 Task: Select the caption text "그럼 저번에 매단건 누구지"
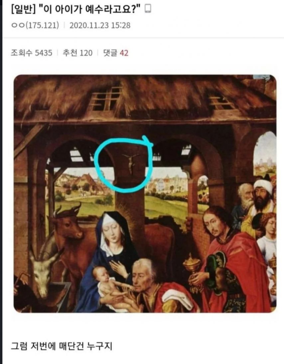(x=62, y=346)
